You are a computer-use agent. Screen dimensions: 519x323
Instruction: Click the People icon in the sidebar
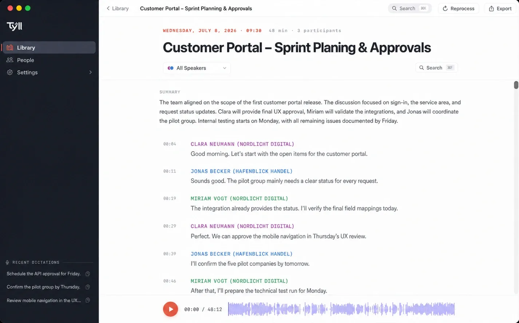tap(10, 60)
